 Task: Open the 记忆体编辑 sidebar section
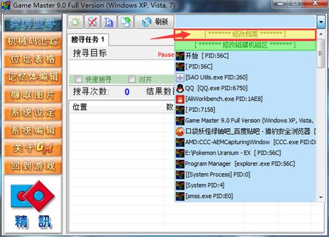(x=32, y=77)
